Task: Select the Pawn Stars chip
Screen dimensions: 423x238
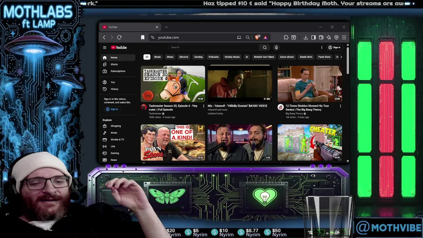Action: point(324,57)
